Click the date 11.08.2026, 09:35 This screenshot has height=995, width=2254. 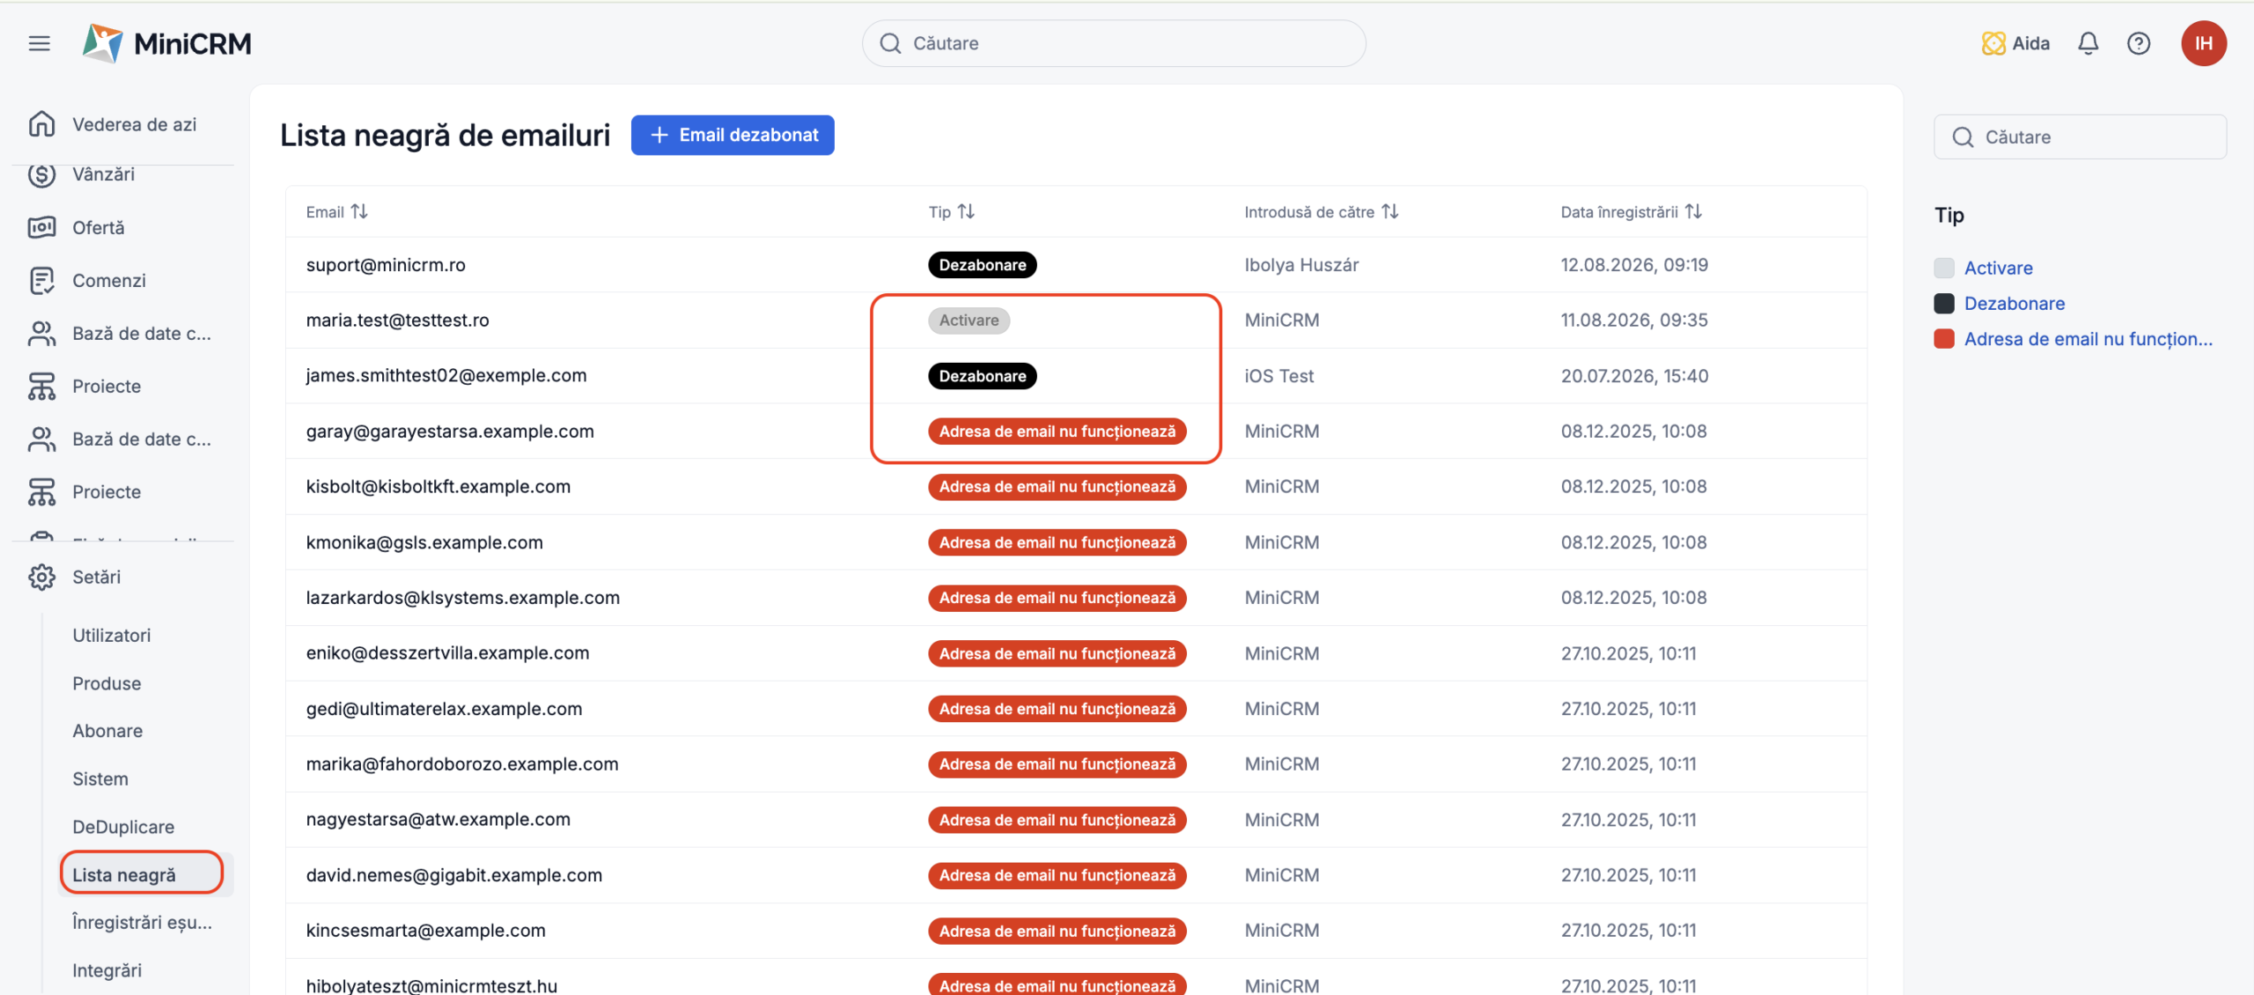tap(1634, 321)
